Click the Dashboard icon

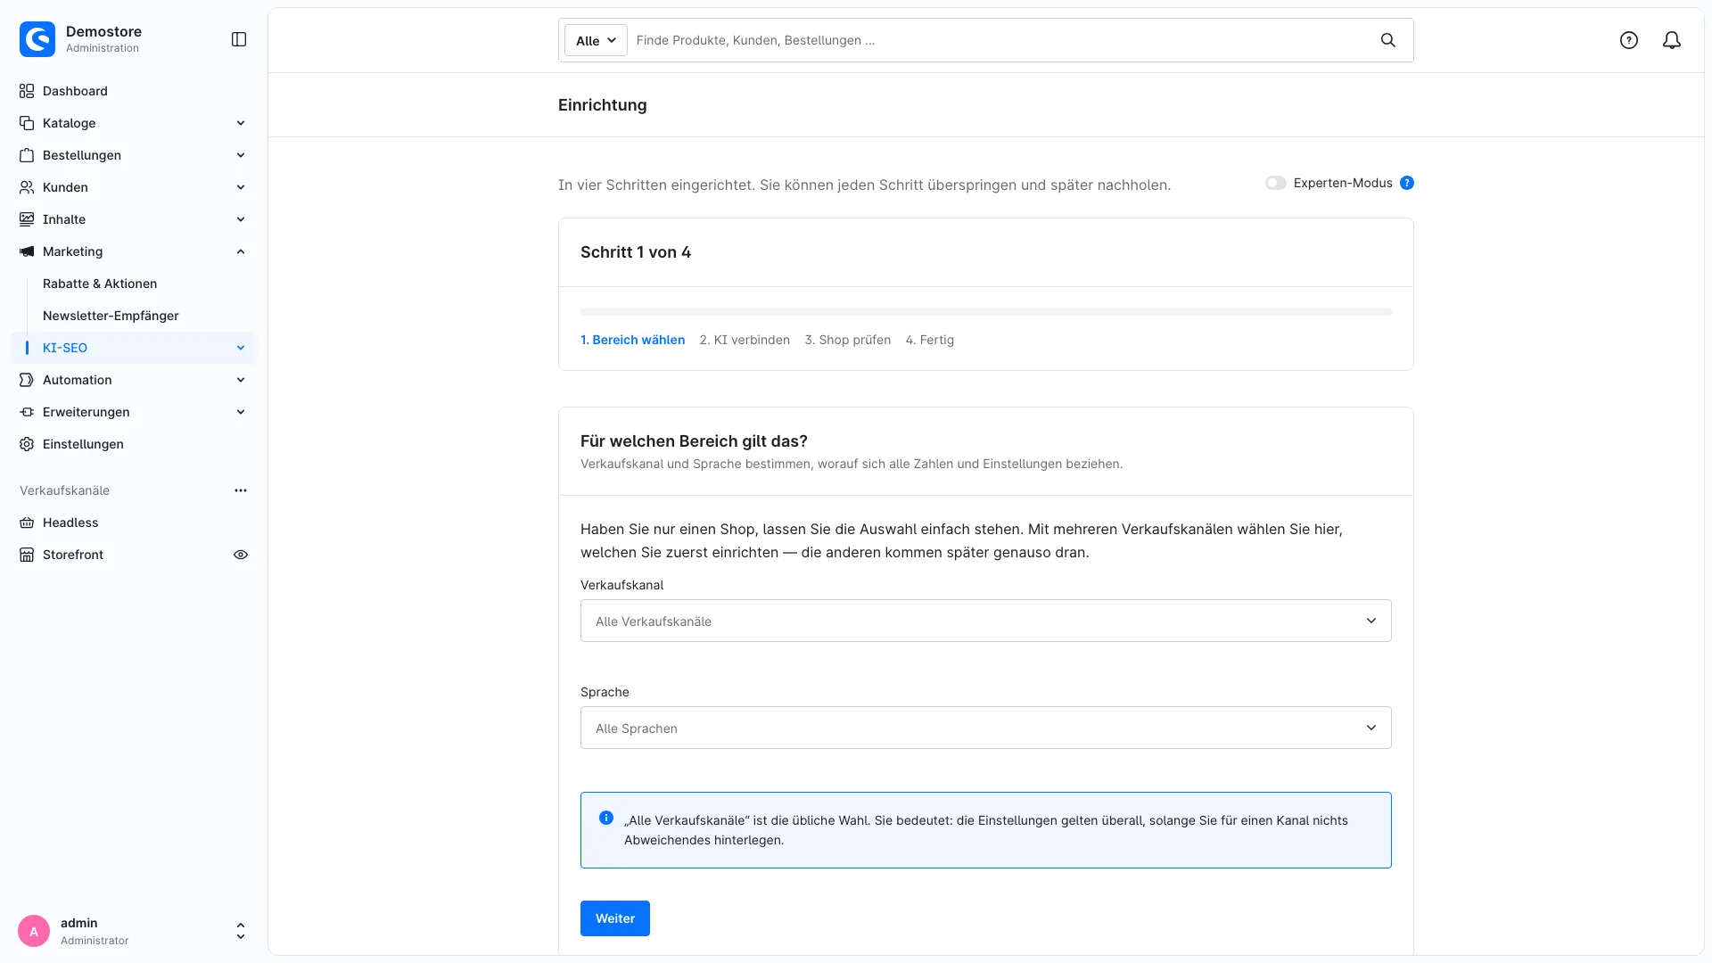point(27,91)
